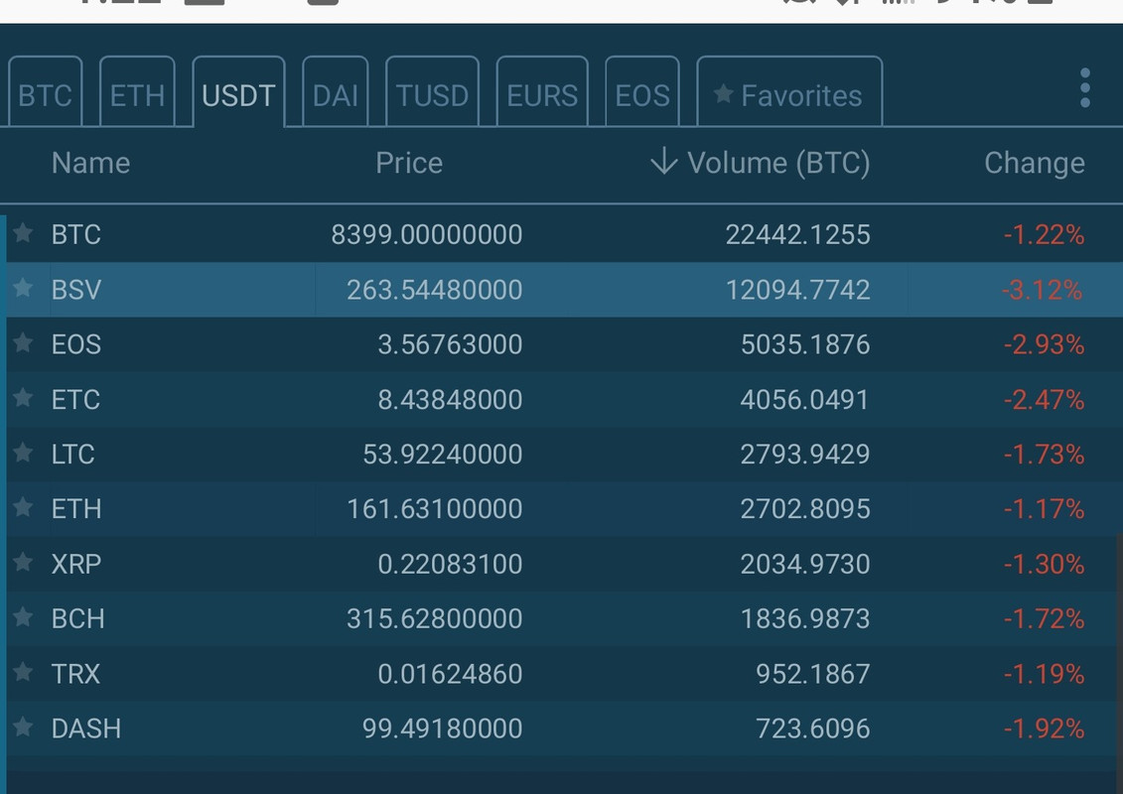Select the USDT market tab

pos(238,91)
